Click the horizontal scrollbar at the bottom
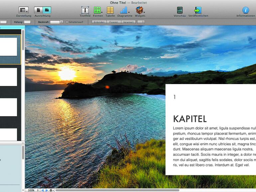 click(x=118, y=190)
